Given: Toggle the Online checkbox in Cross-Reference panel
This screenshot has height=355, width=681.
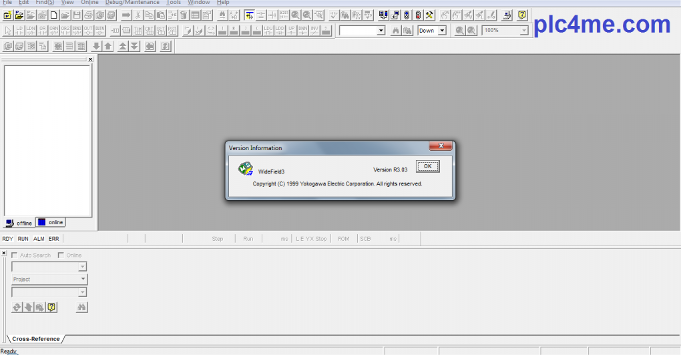Looking at the screenshot, I should point(61,256).
